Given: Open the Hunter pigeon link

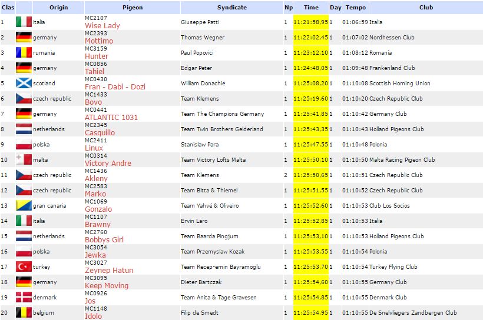Looking at the screenshot, I should click(97, 56).
